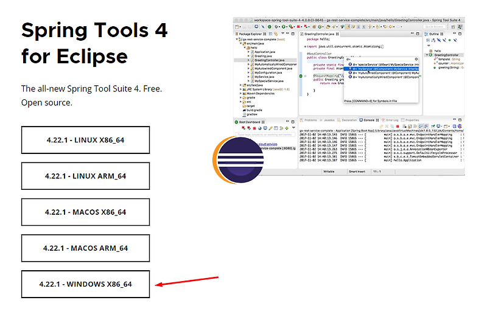Expand Maven Dependencies node

(240, 94)
